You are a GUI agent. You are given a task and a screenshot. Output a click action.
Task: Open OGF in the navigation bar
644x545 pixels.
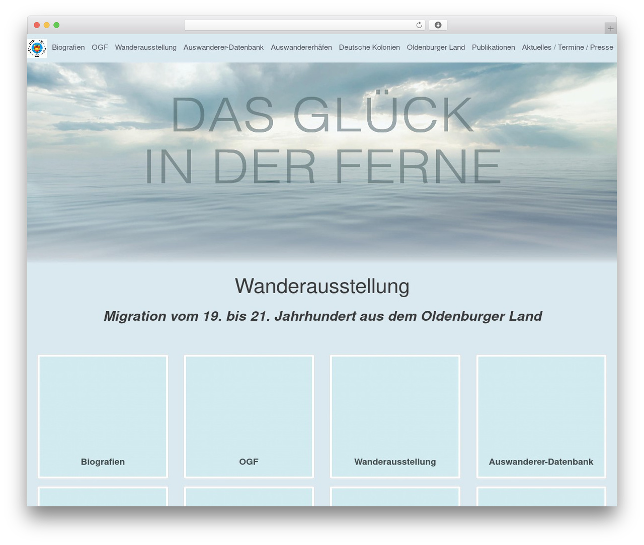click(100, 47)
